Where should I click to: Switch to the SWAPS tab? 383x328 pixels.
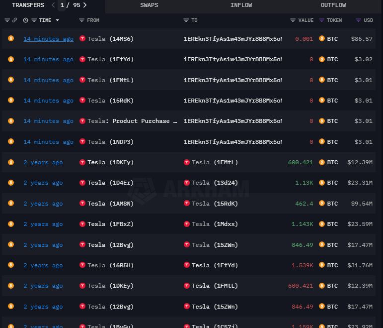click(x=149, y=5)
